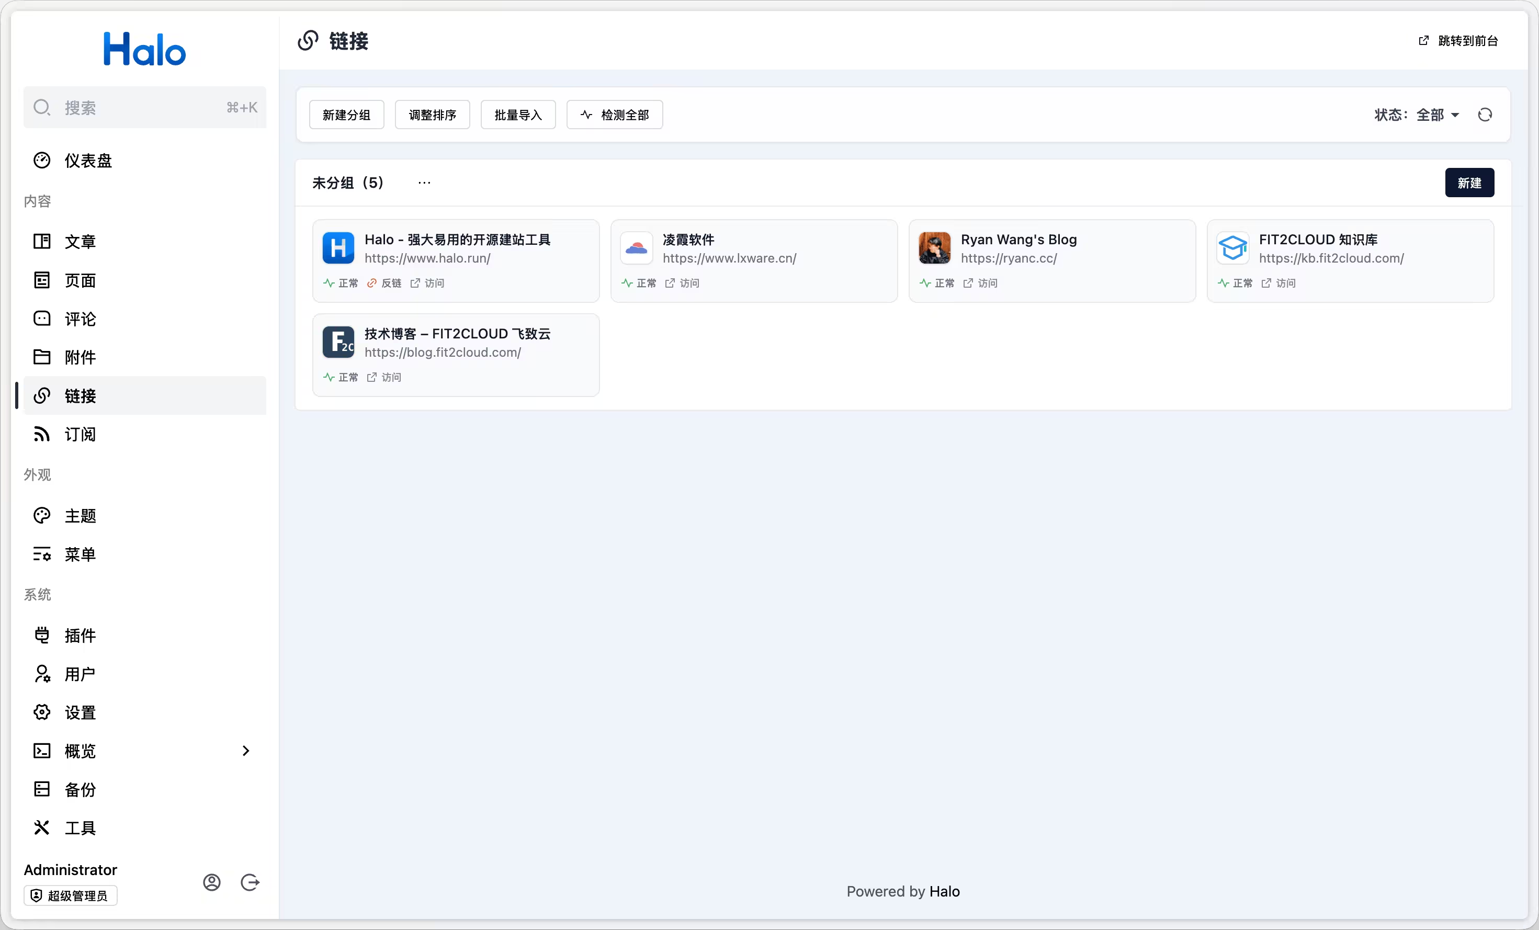Click 新建分组 button
1539x930 pixels.
(347, 115)
